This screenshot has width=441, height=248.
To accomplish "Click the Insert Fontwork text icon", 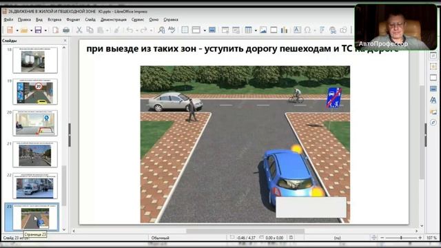I will point(322,30).
